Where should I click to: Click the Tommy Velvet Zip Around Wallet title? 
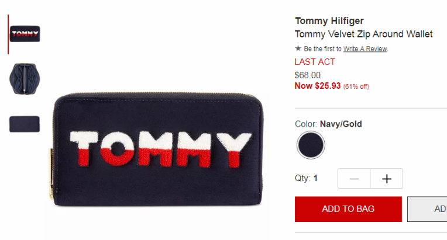[364, 34]
